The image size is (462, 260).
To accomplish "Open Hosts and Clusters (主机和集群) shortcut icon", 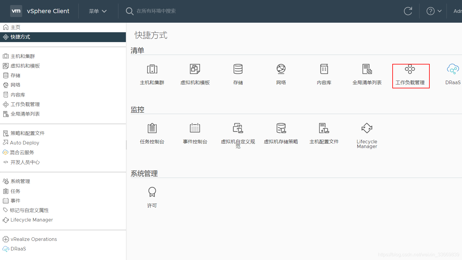I will tap(152, 69).
